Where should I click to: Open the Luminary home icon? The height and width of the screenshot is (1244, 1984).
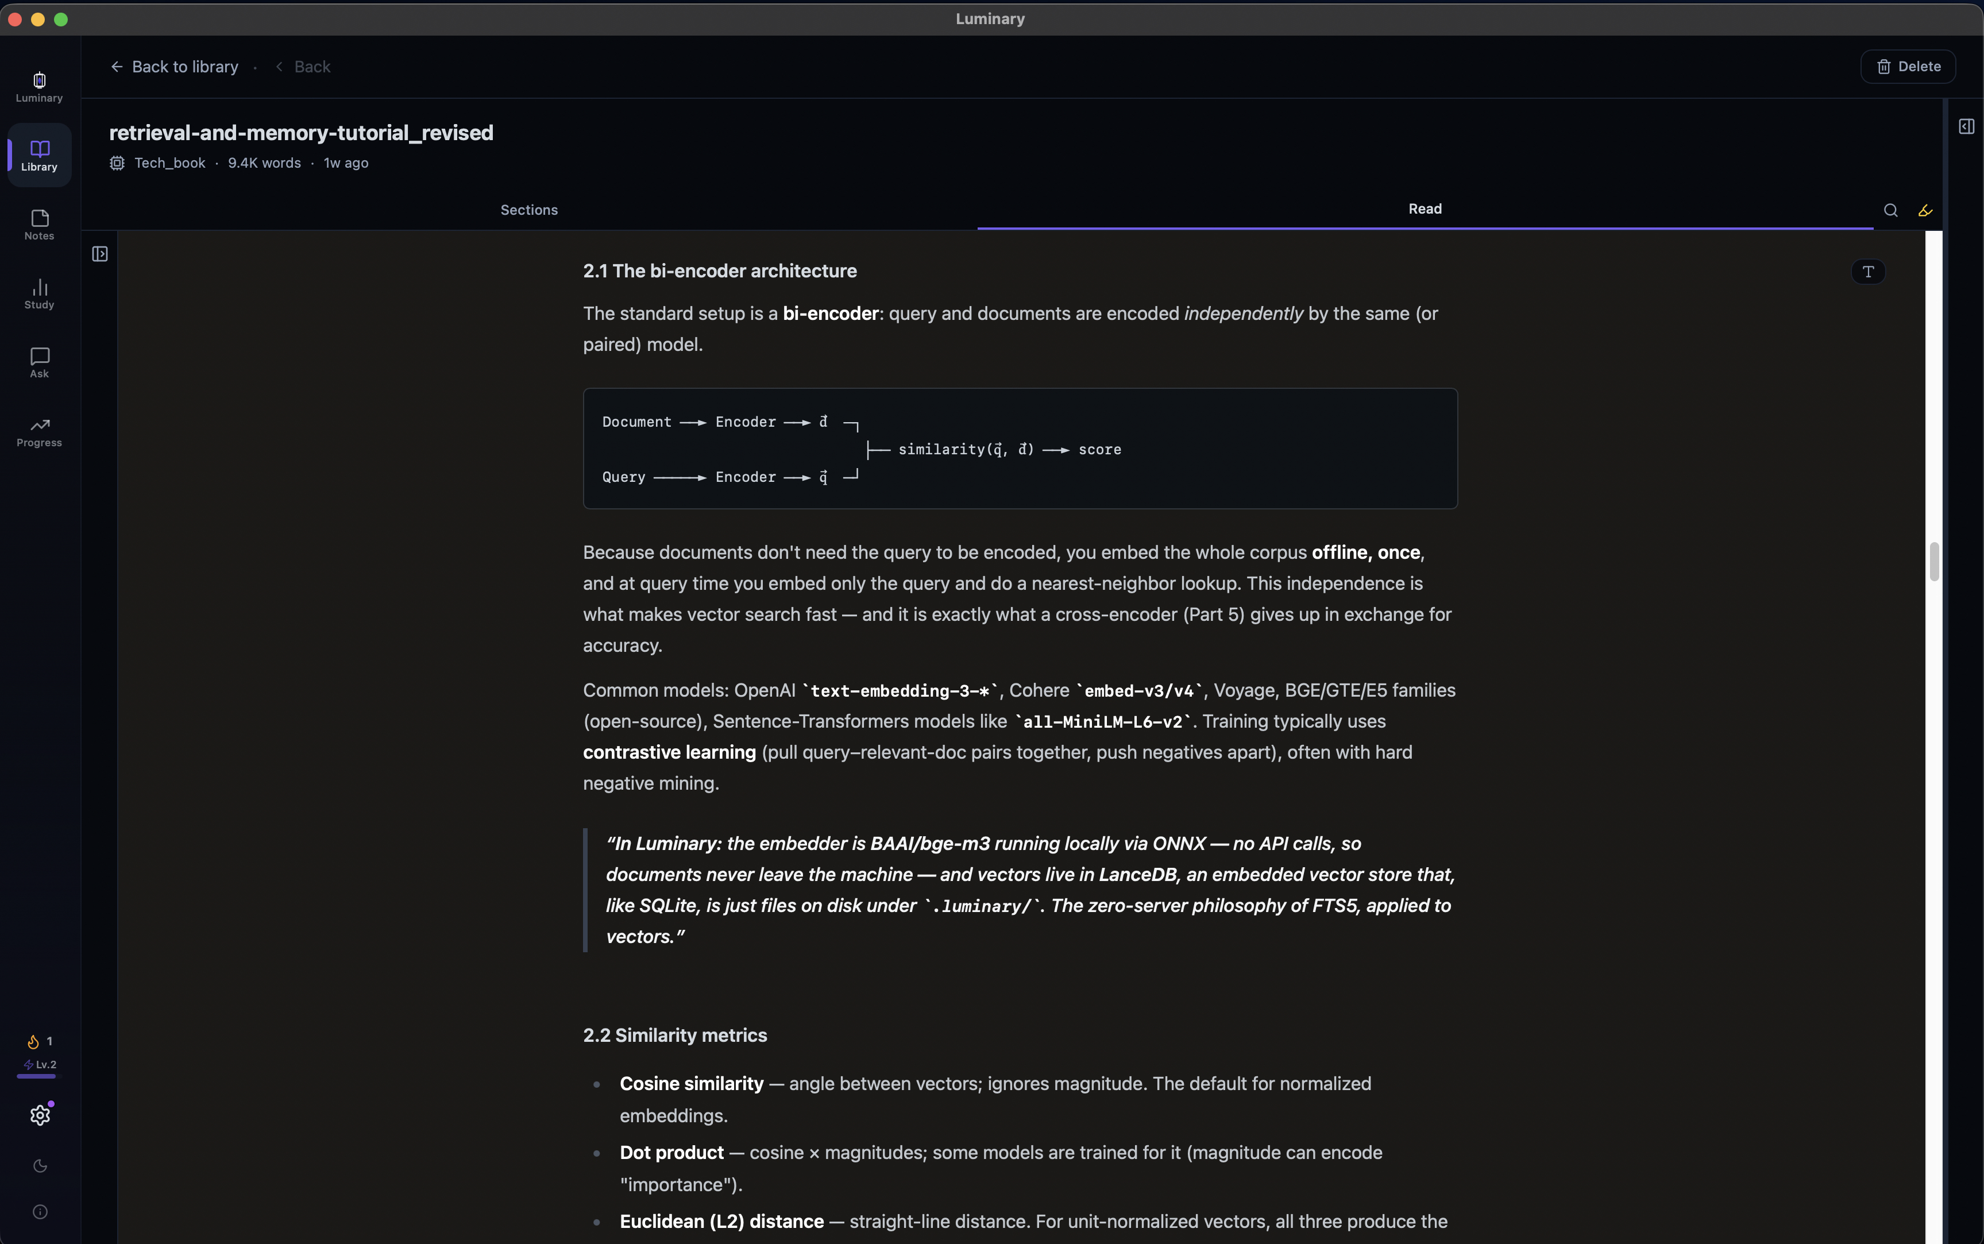[38, 86]
